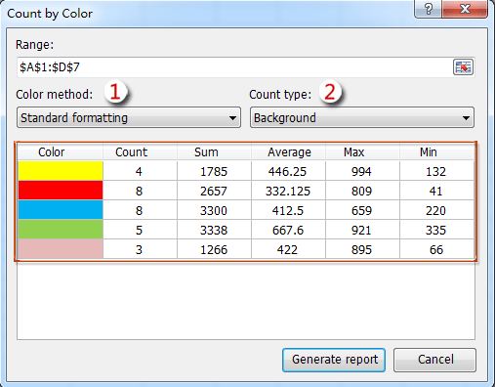Click the help question mark button
The width and height of the screenshot is (495, 387).
coord(428,9)
